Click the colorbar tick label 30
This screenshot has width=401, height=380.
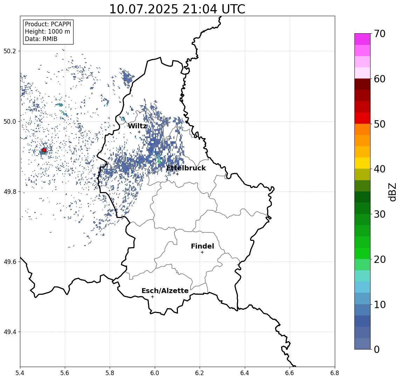(380, 214)
